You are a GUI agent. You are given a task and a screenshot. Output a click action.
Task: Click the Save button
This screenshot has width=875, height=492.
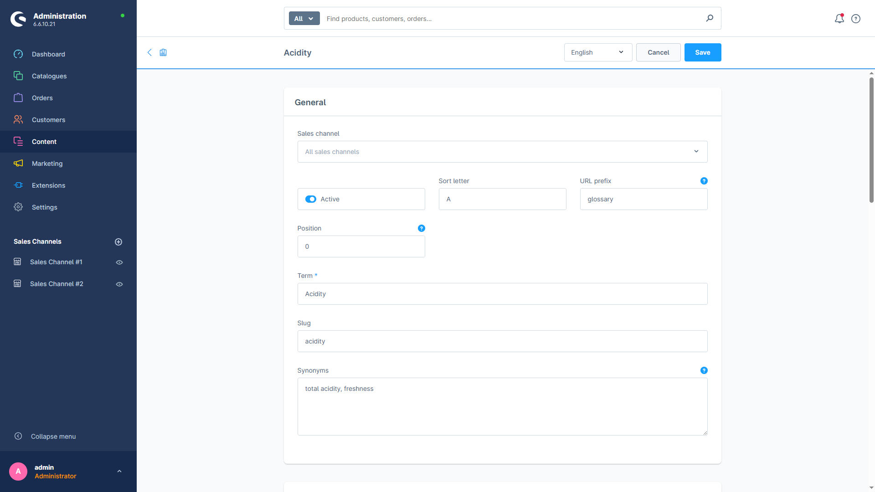[x=703, y=52]
